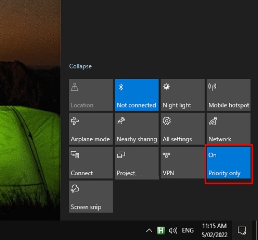
Task: Turn off Bluetooth Not connected tile
Action: (x=136, y=95)
